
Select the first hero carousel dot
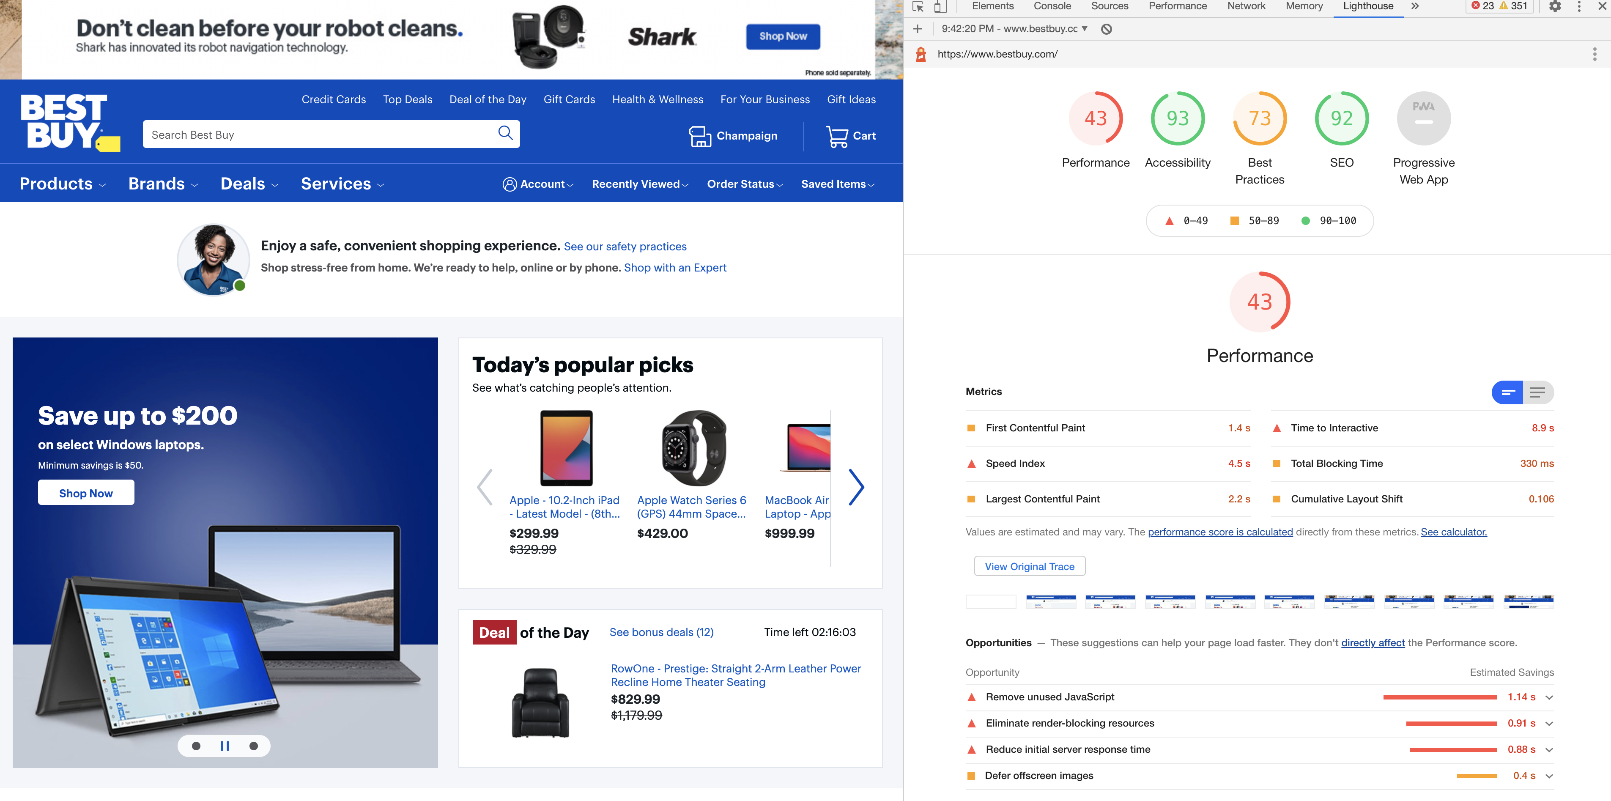(196, 746)
